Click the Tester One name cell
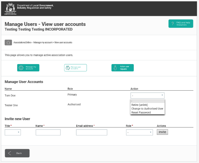 pyautogui.click(x=11, y=105)
